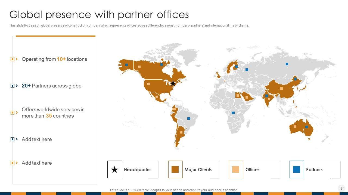Click the square bullet beside 'Offers worldwide services'
The width and height of the screenshot is (348, 195).
pyautogui.click(x=12, y=112)
